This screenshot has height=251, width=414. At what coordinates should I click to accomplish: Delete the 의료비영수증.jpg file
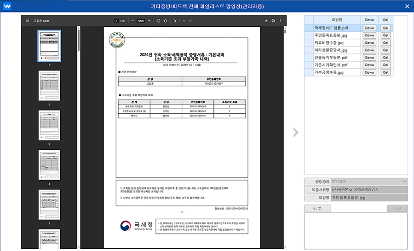coord(385,43)
